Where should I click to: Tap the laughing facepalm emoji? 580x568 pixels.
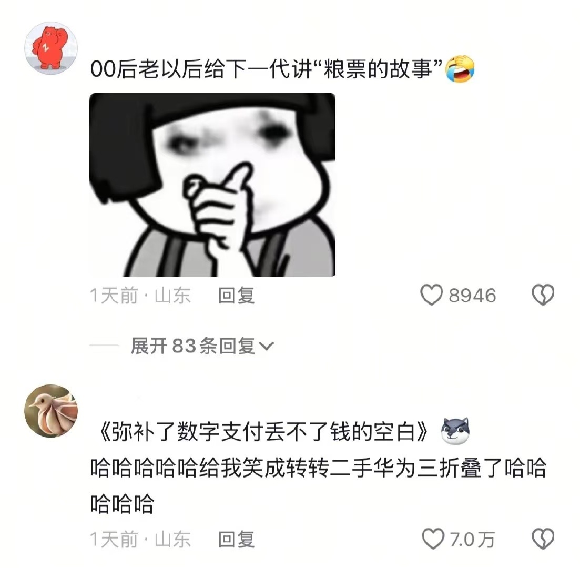[x=460, y=69]
